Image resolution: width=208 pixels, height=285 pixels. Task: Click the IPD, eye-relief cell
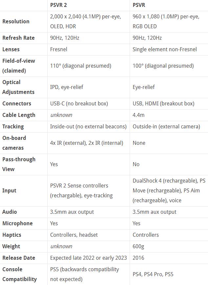tap(67, 87)
